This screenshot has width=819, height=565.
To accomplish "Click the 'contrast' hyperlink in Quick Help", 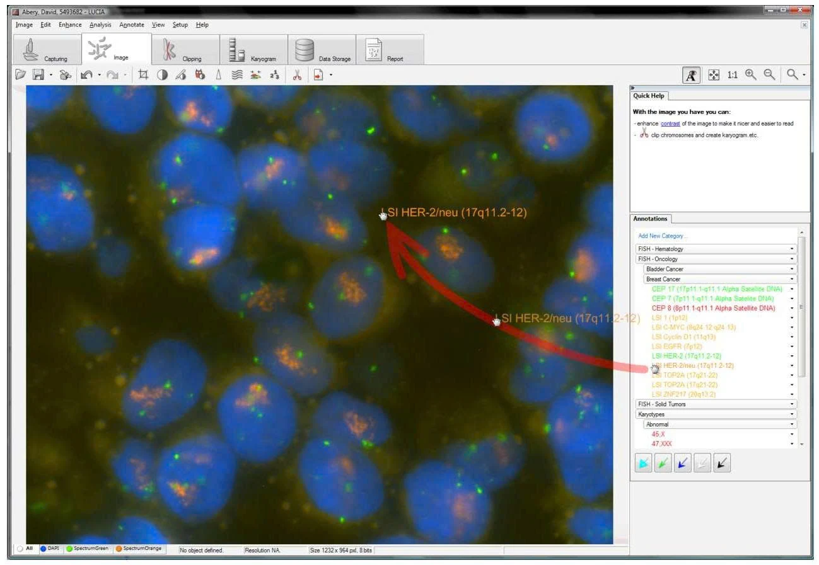I will (x=670, y=123).
